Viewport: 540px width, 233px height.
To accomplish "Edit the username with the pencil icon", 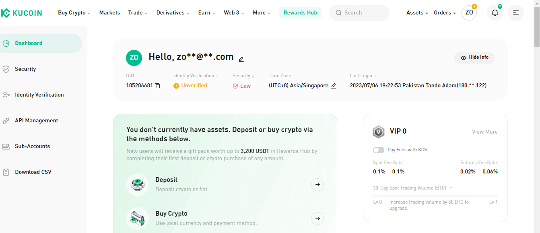I will coord(241,59).
